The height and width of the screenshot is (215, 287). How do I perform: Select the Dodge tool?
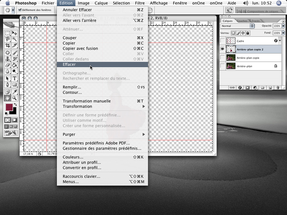(x=14, y=71)
